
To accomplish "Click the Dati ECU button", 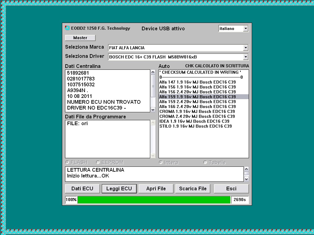I will pos(82,188).
